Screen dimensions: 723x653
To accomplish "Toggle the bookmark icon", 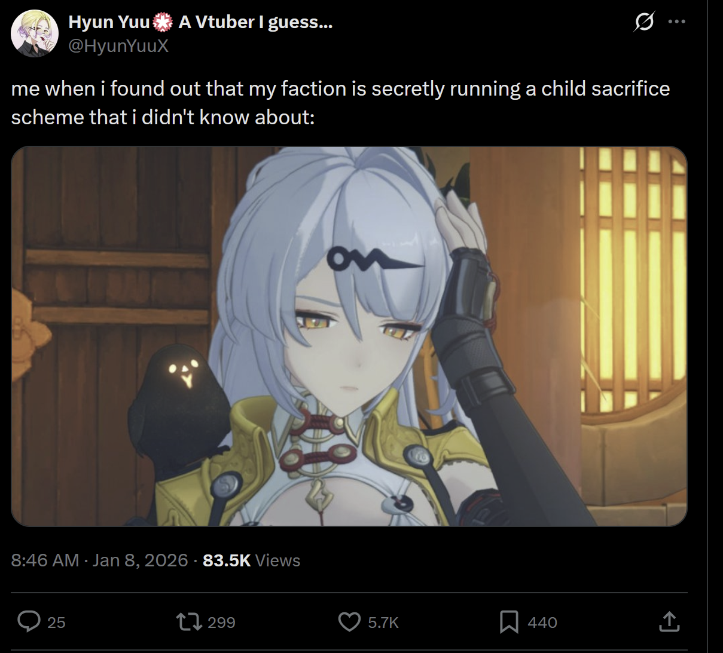I will click(509, 622).
